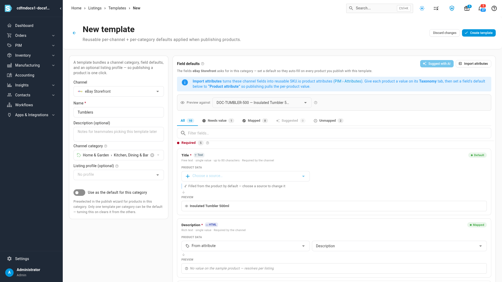
Task: Go to Templates in breadcrumb
Action: (117, 8)
